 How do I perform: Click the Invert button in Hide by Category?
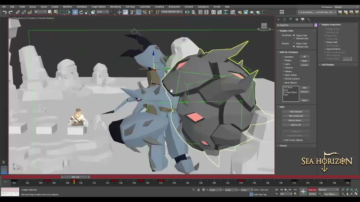coord(304,65)
